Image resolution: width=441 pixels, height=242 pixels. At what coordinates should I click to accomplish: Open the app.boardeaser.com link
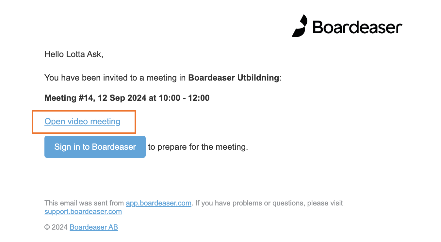tap(158, 203)
